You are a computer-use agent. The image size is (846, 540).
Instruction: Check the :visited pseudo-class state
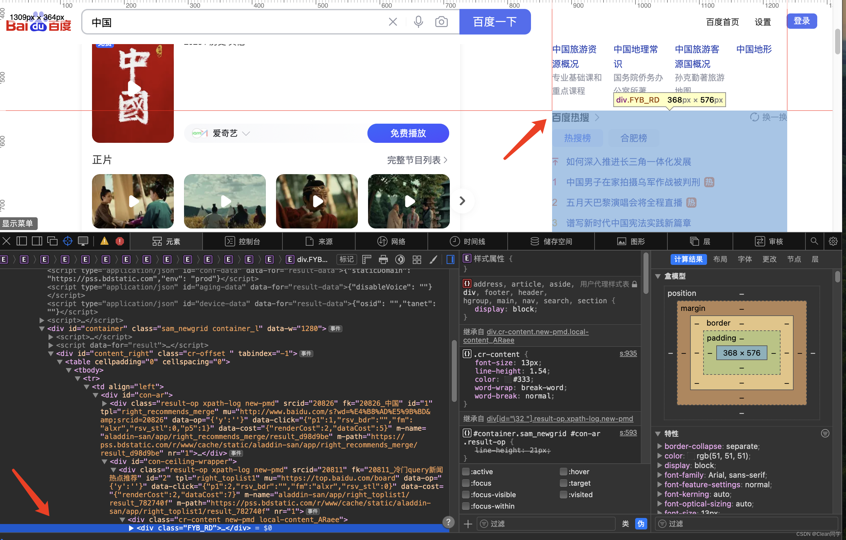[564, 494]
